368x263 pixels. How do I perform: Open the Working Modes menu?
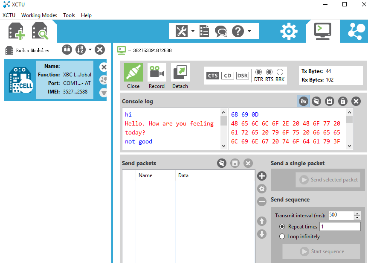tap(39, 15)
